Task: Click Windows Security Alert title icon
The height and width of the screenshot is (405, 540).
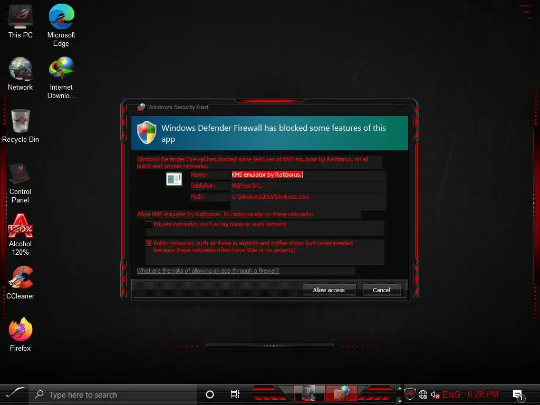Action: [141, 107]
